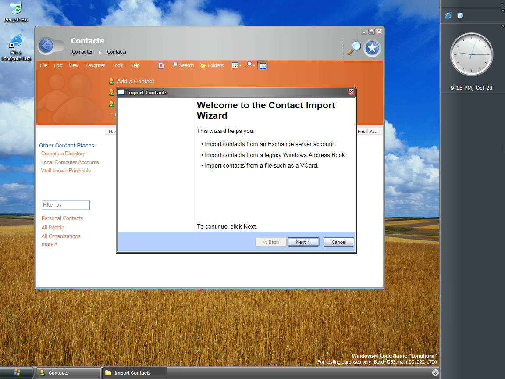The image size is (505, 379).
Task: Open the Views dropdown in the toolbar
Action: point(237,65)
